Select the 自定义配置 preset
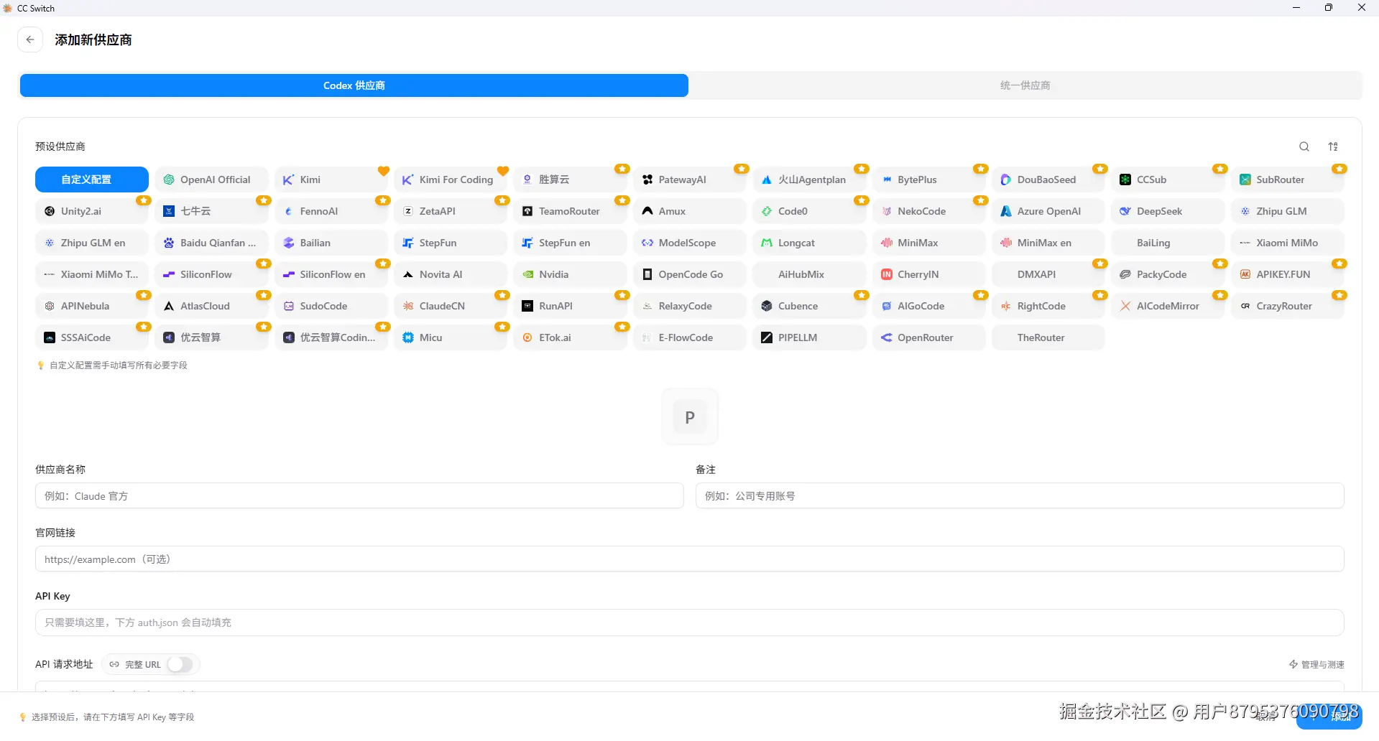 (x=92, y=180)
